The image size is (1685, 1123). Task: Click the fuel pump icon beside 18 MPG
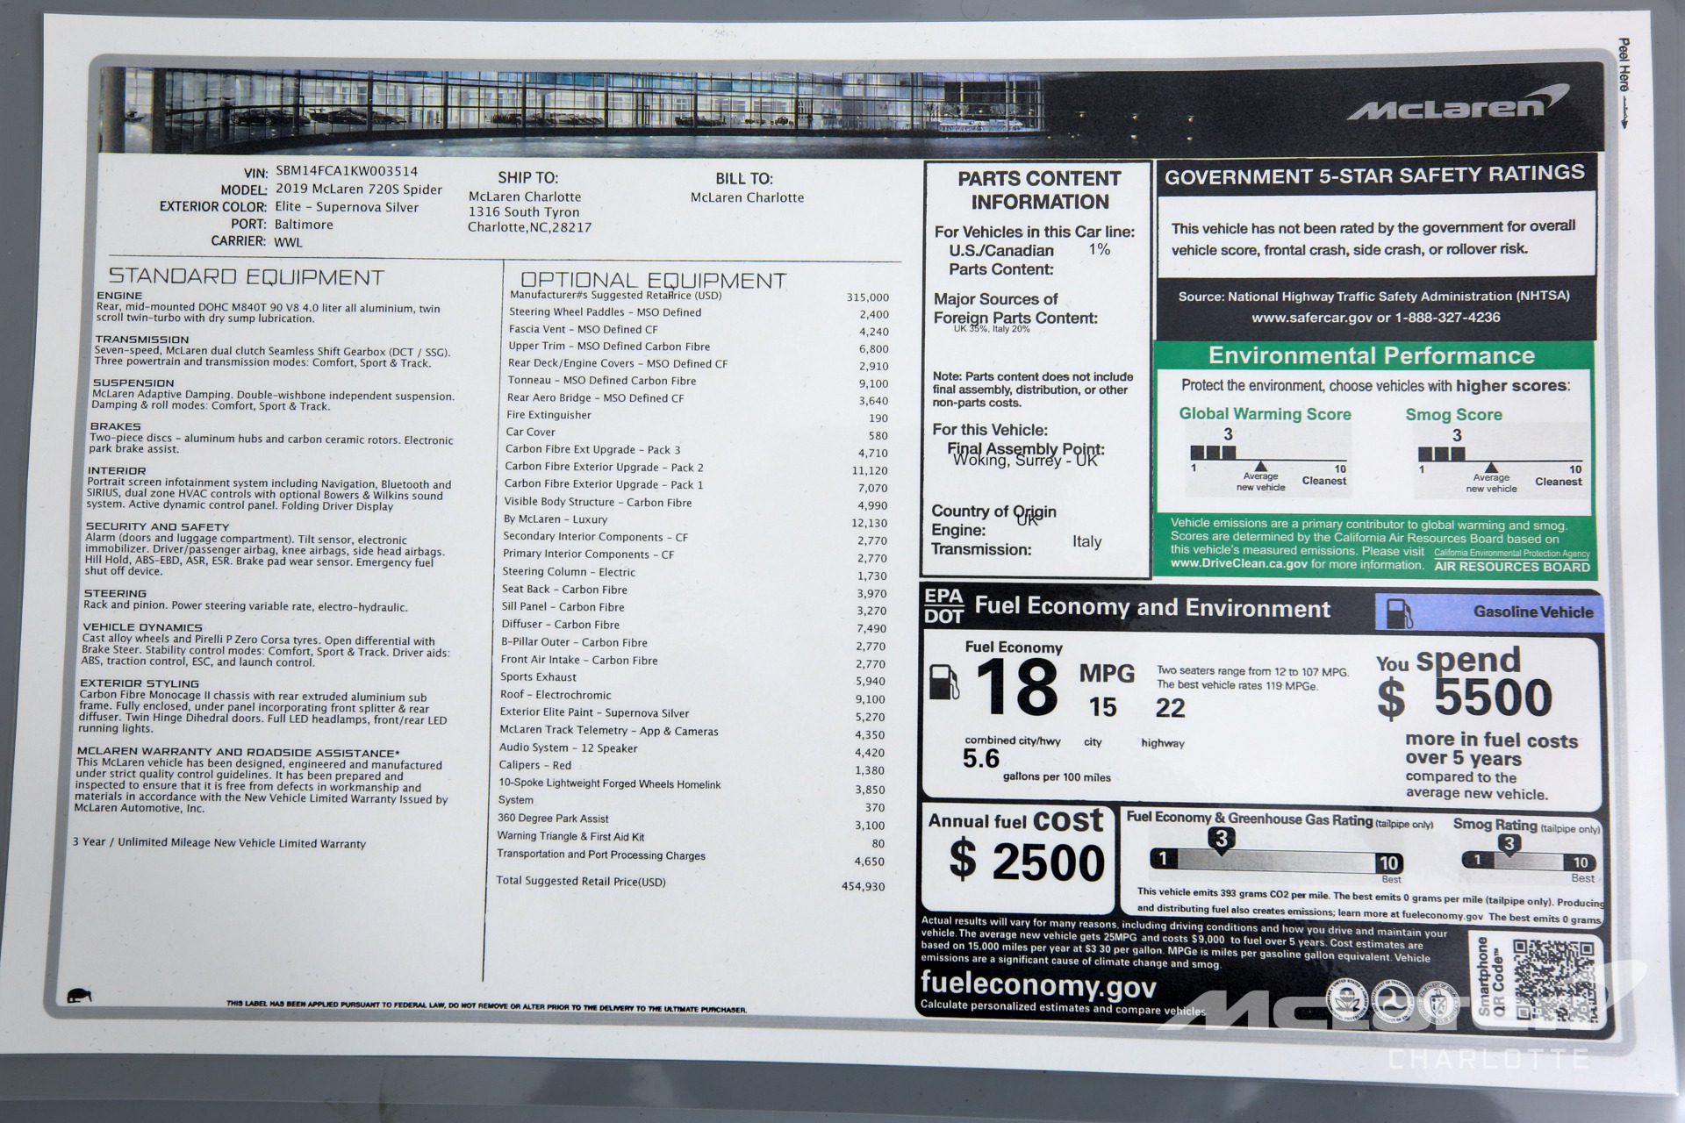point(944,682)
